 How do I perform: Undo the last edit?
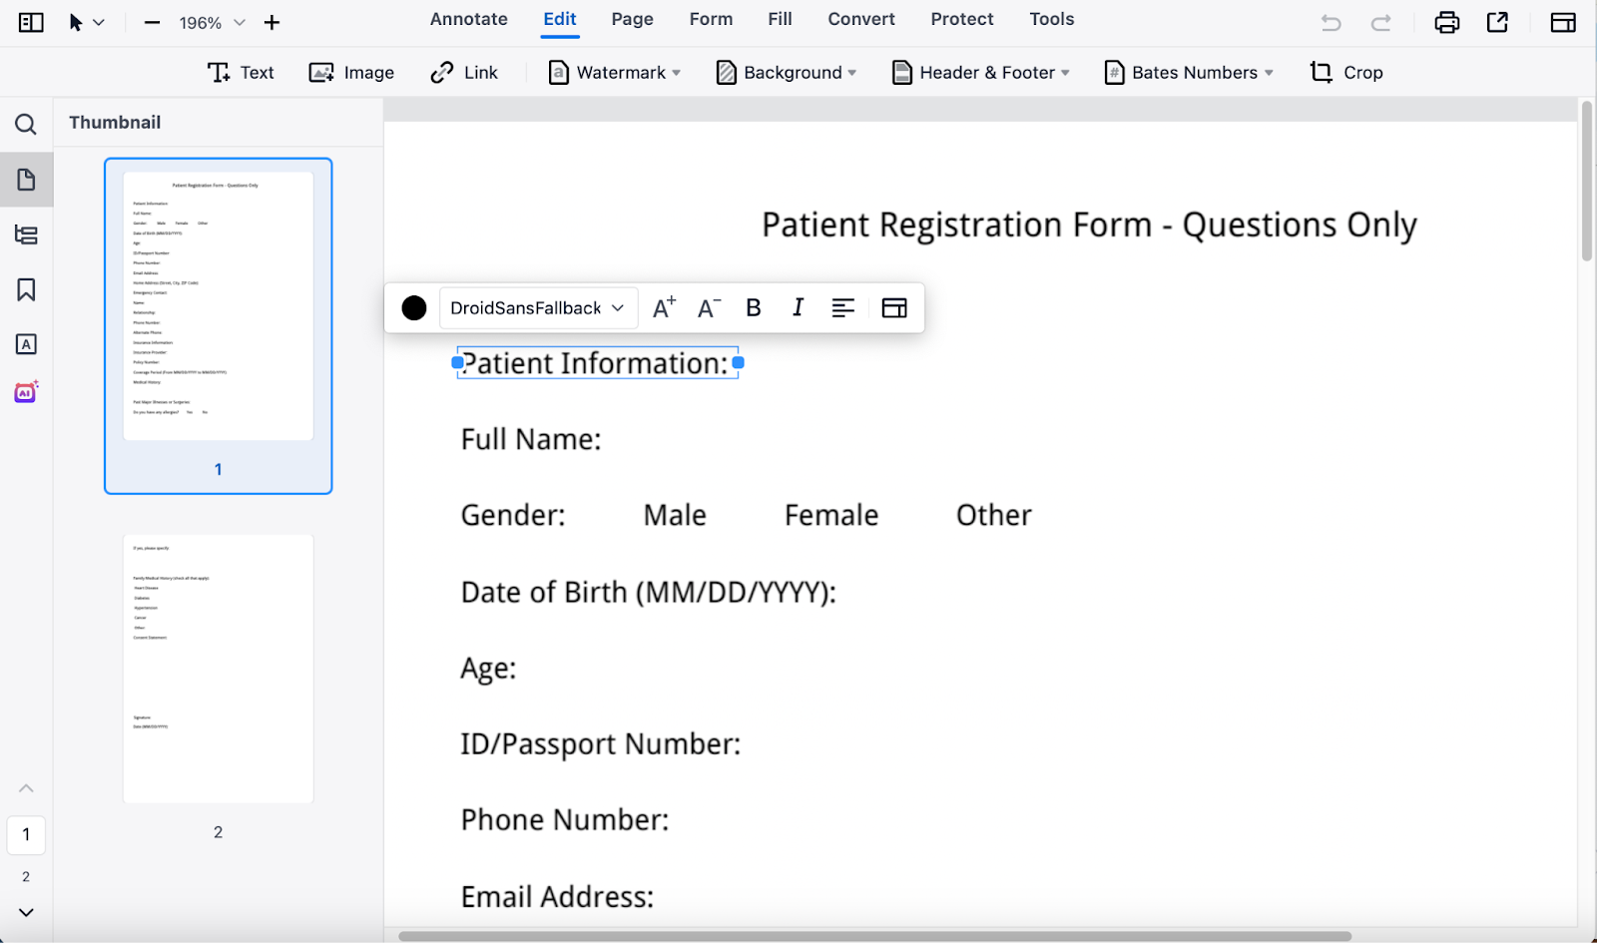pos(1331,22)
